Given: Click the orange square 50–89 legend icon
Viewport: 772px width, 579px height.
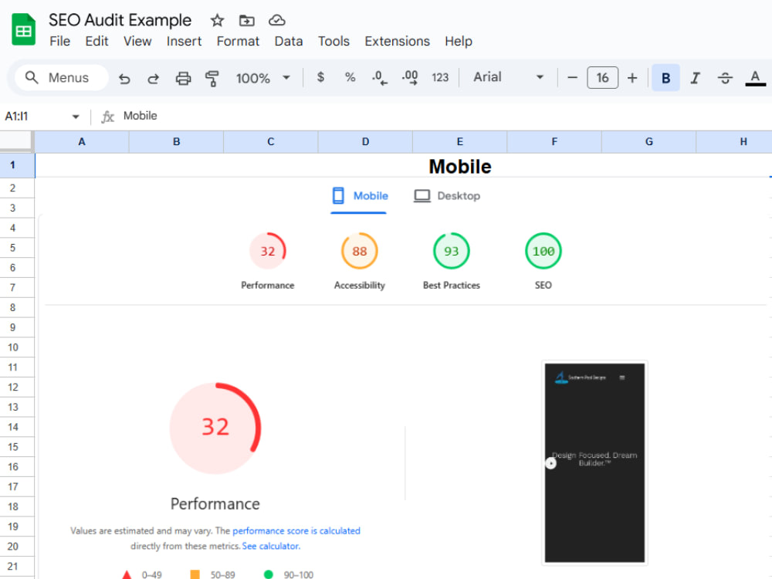Looking at the screenshot, I should (x=195, y=574).
